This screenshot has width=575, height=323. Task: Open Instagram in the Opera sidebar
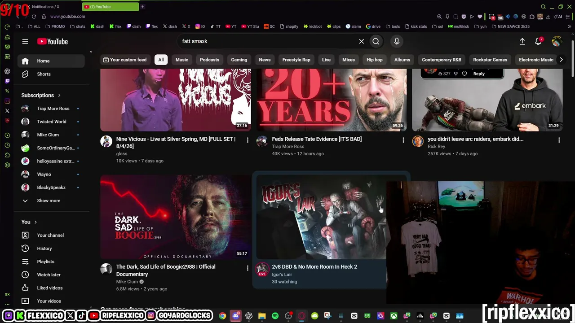pyautogui.click(x=7, y=101)
